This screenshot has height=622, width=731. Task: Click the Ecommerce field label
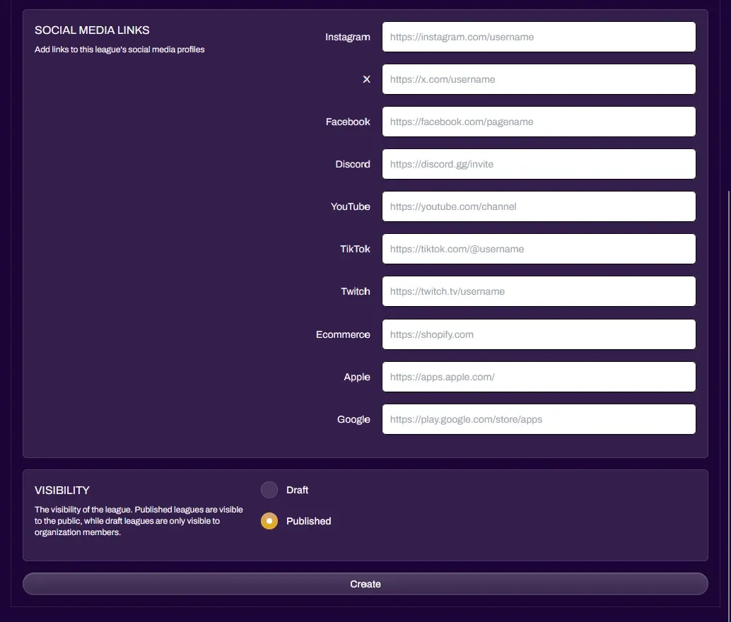pyautogui.click(x=343, y=334)
